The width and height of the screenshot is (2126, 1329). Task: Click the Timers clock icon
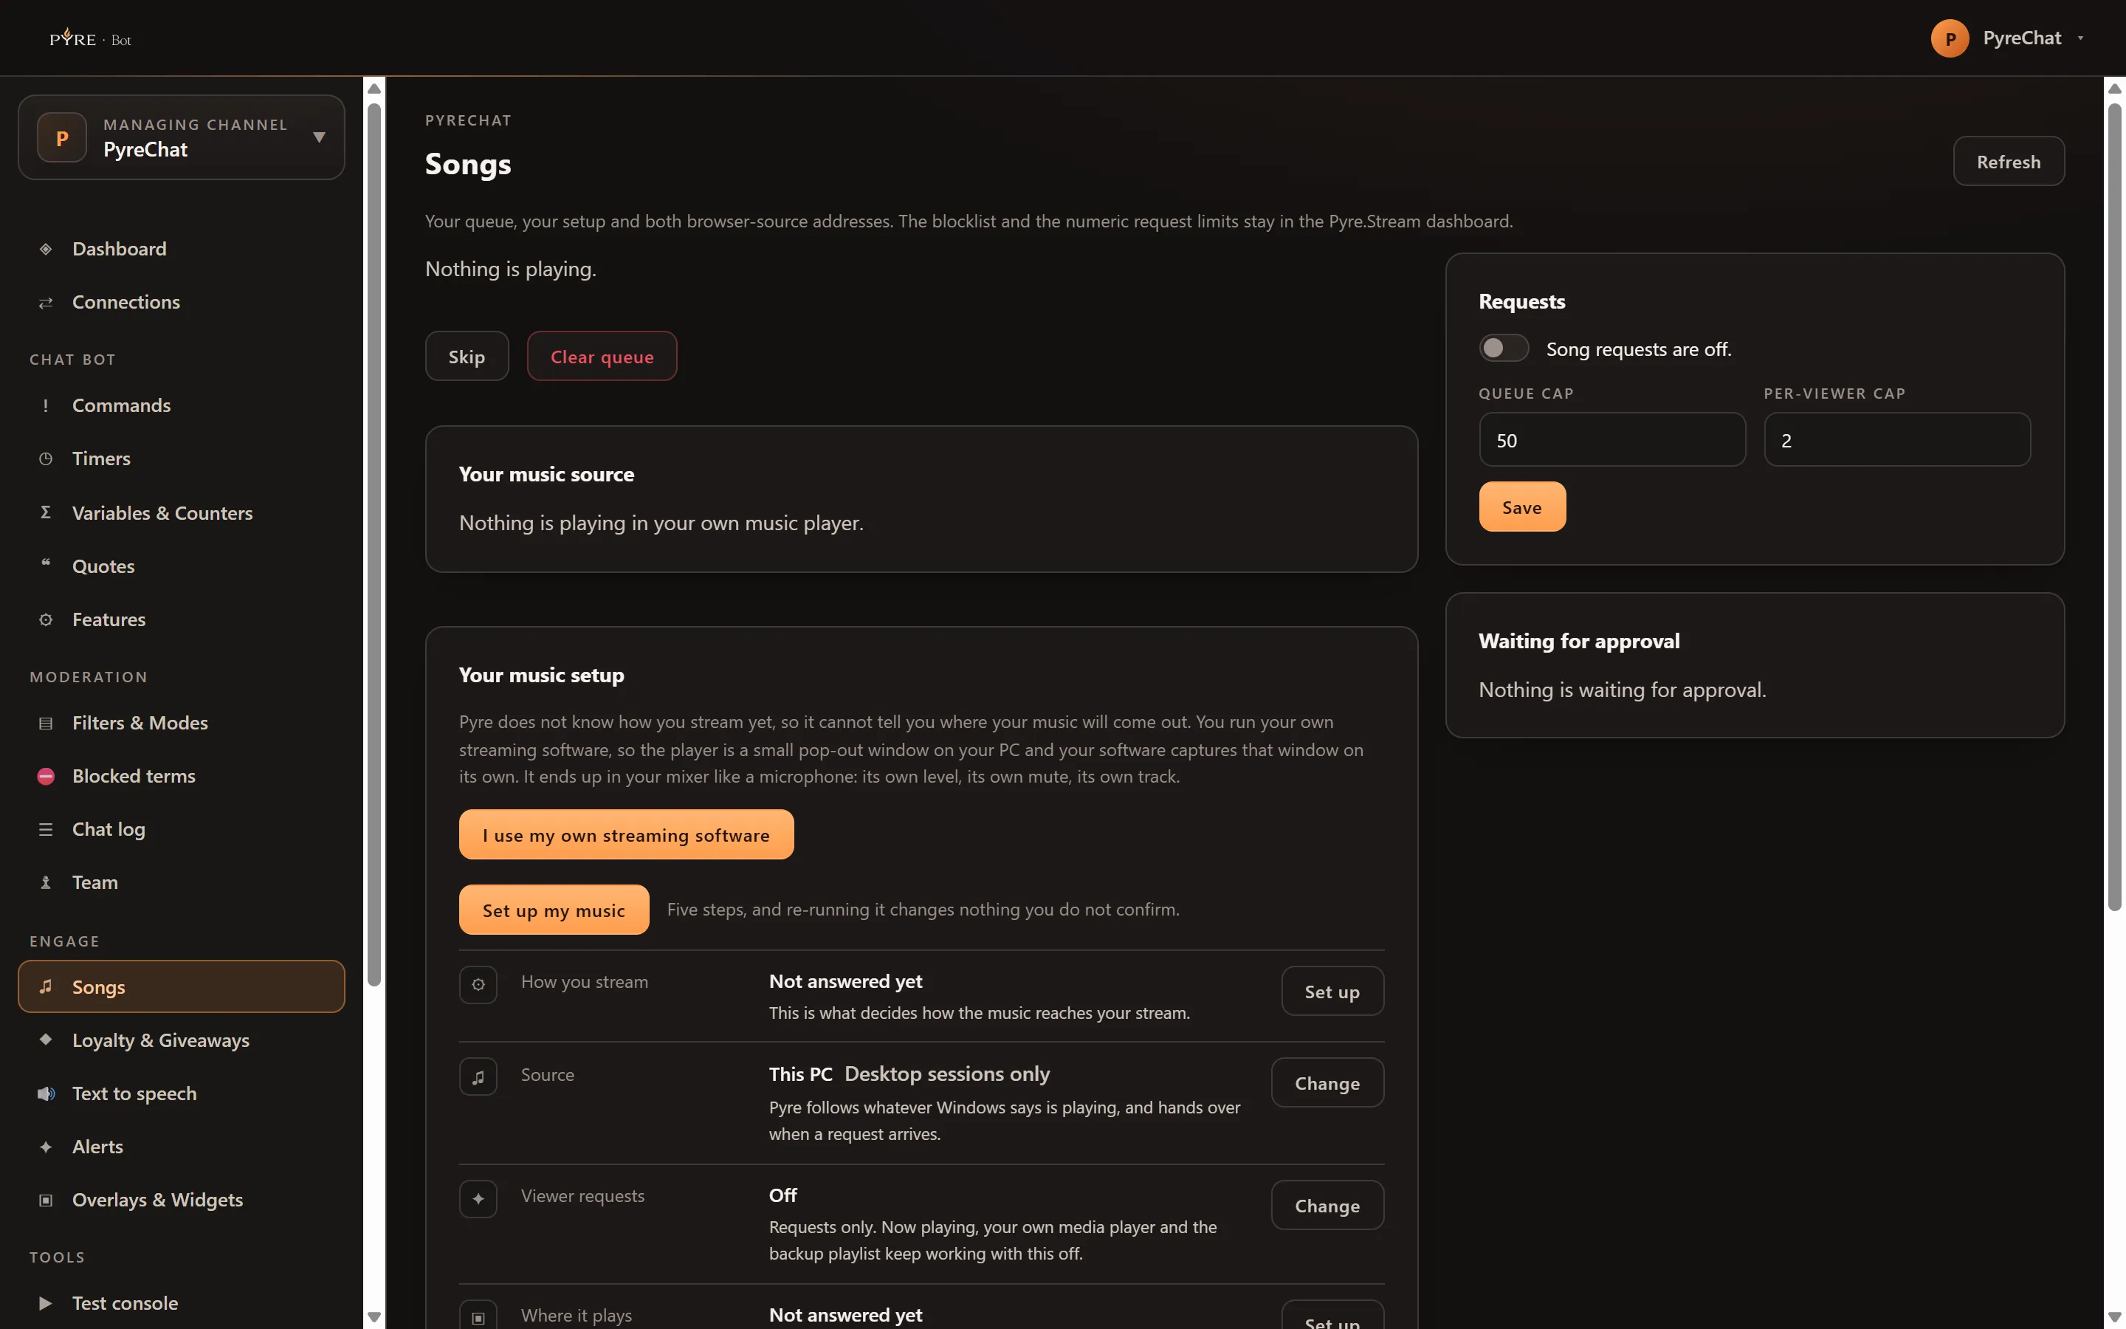pos(46,459)
